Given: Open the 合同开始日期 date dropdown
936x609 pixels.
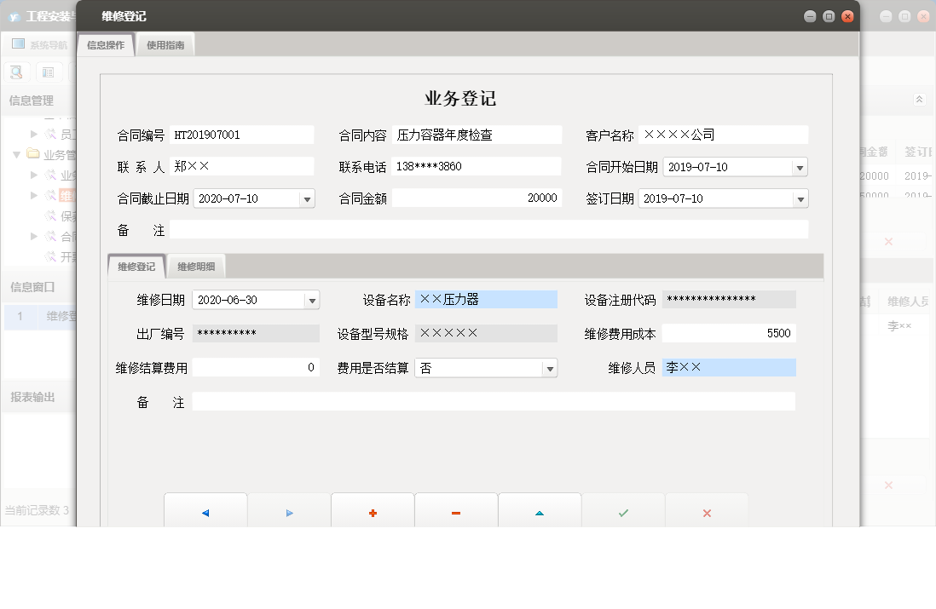Looking at the screenshot, I should point(800,167).
